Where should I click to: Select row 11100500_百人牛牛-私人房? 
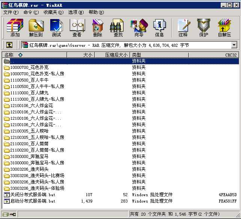click(121, 86)
